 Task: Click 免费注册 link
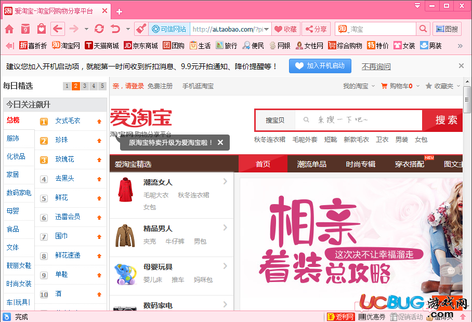pyautogui.click(x=160, y=86)
